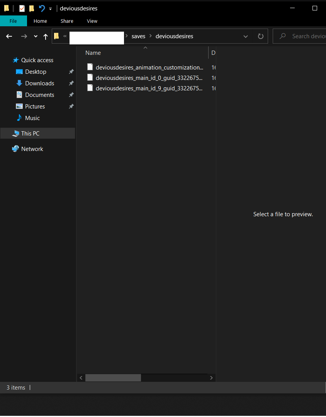Click icon of main_id_9 file

tap(90, 88)
